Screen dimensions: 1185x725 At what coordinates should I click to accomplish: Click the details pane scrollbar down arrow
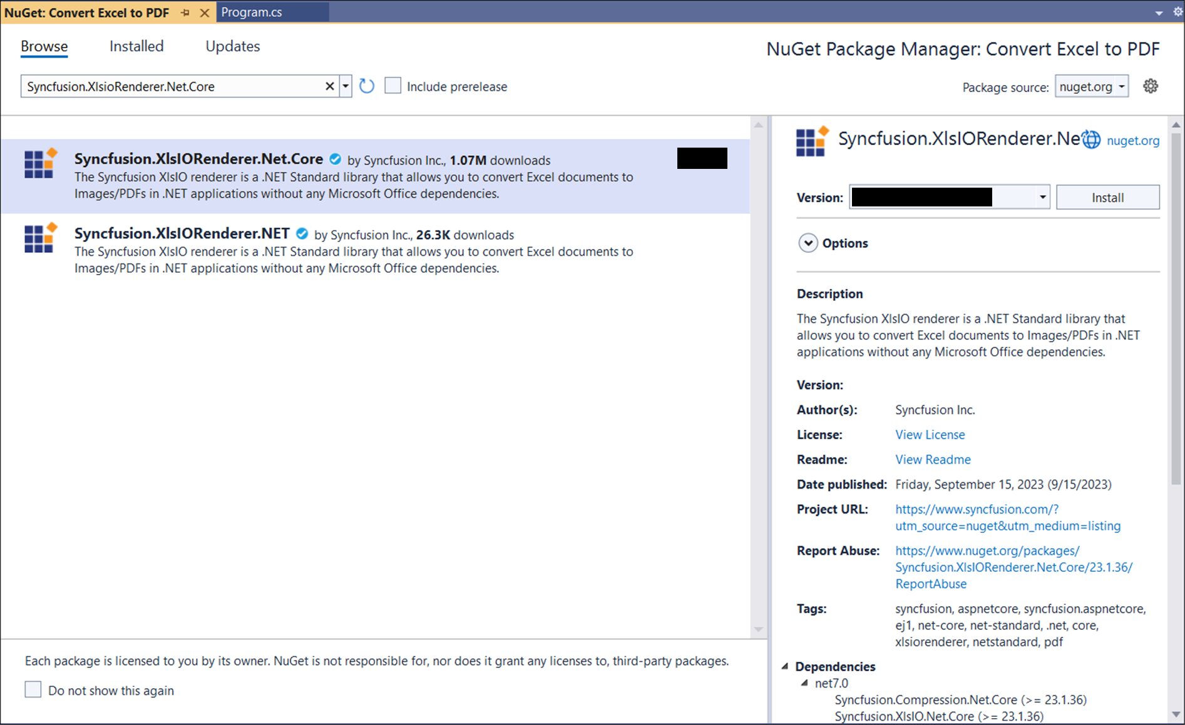(x=1176, y=714)
